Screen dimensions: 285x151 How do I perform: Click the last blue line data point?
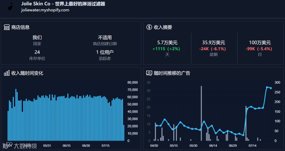(x=271, y=88)
